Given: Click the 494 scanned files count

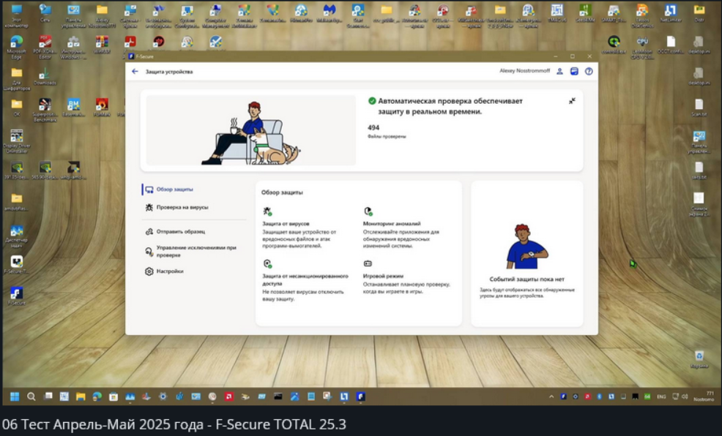Looking at the screenshot, I should [x=373, y=128].
